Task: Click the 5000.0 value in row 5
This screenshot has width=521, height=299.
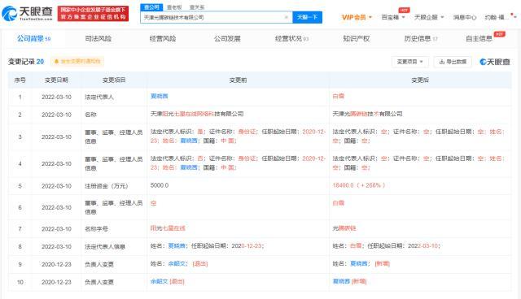Action: [160, 185]
